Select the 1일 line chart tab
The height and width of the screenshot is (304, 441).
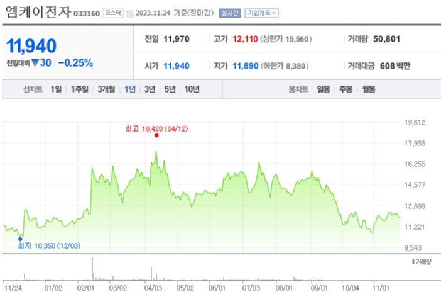(x=56, y=89)
